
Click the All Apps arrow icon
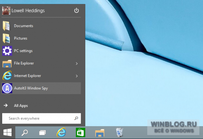point(5,105)
